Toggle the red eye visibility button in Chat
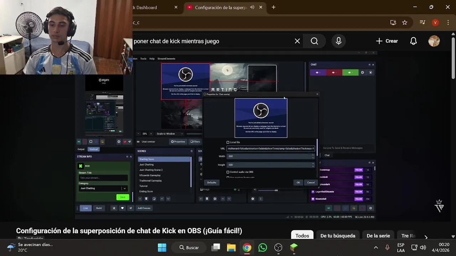 tap(334, 73)
